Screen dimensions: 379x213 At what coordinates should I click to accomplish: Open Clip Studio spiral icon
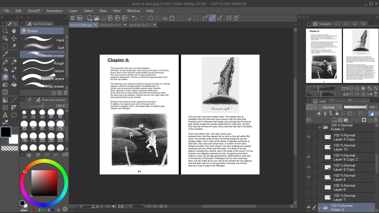(x=80, y=18)
